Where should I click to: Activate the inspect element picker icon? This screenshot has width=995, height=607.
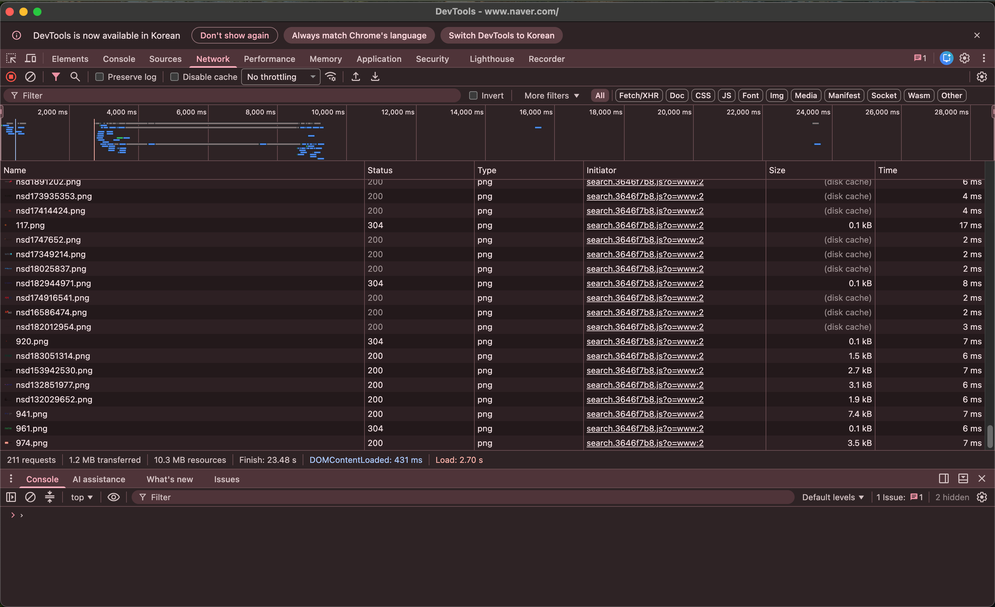pyautogui.click(x=11, y=59)
